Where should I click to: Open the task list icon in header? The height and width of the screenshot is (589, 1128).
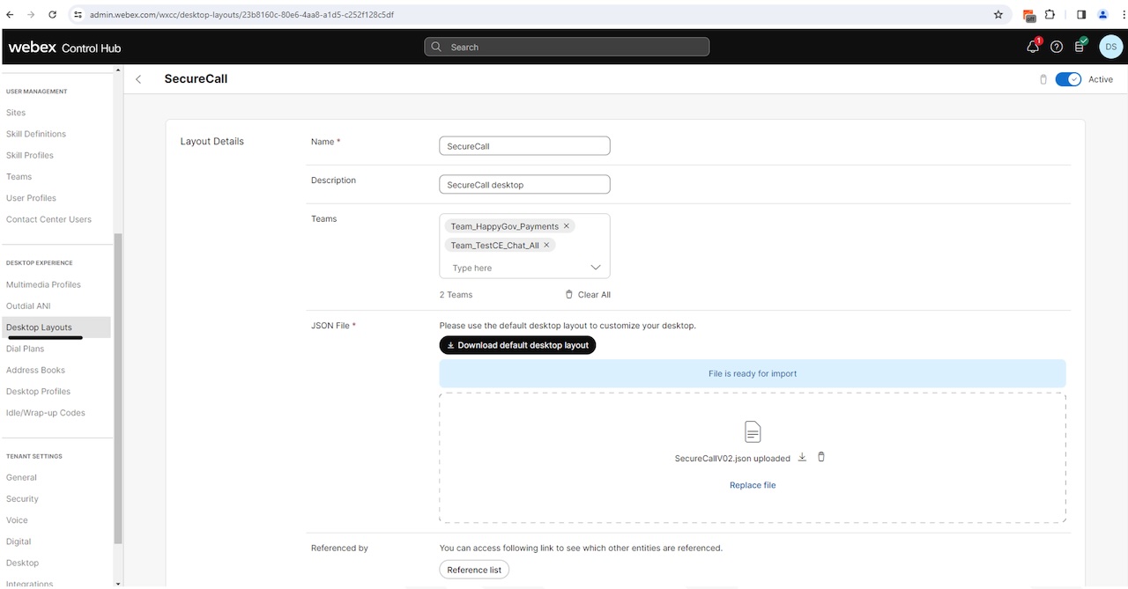click(1080, 47)
